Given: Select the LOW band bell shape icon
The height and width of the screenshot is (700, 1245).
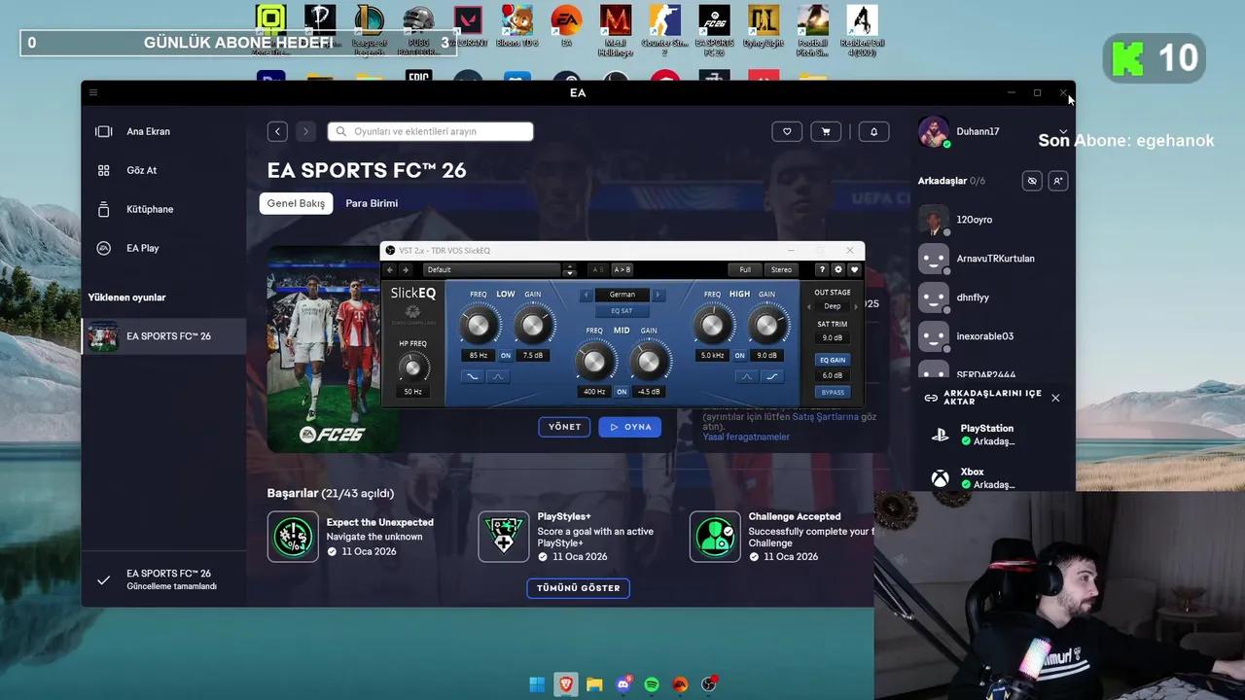Looking at the screenshot, I should click(x=497, y=376).
